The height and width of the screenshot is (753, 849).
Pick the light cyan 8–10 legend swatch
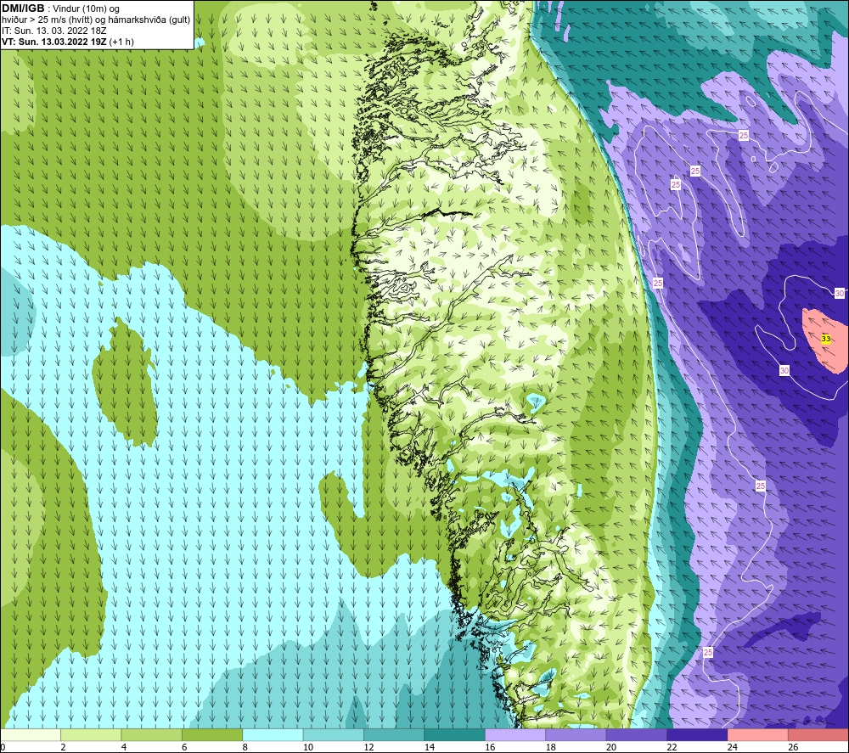pyautogui.click(x=273, y=734)
